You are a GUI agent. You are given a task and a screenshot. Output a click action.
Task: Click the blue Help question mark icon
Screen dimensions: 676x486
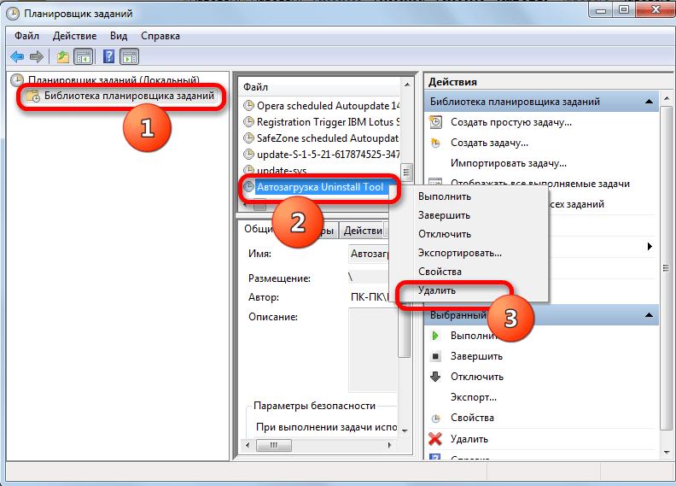[108, 56]
